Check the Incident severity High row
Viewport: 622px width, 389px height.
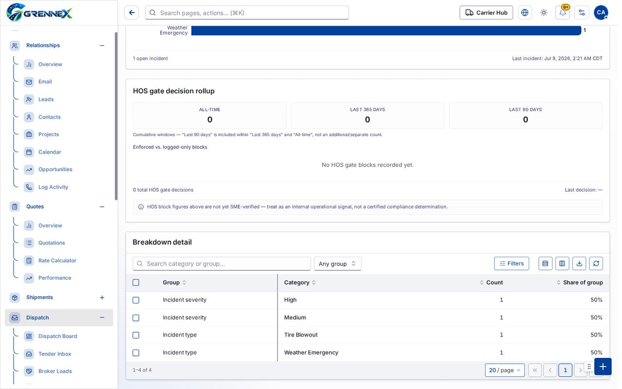(x=136, y=300)
